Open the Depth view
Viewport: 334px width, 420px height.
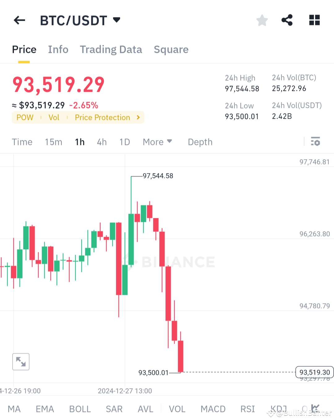coord(200,142)
